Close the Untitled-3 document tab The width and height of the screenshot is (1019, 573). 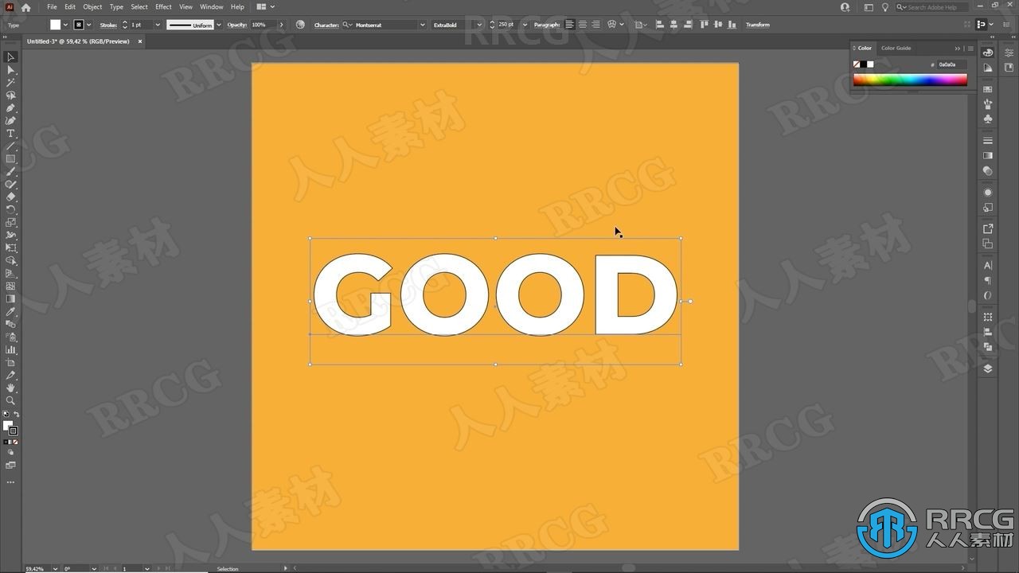tap(139, 41)
